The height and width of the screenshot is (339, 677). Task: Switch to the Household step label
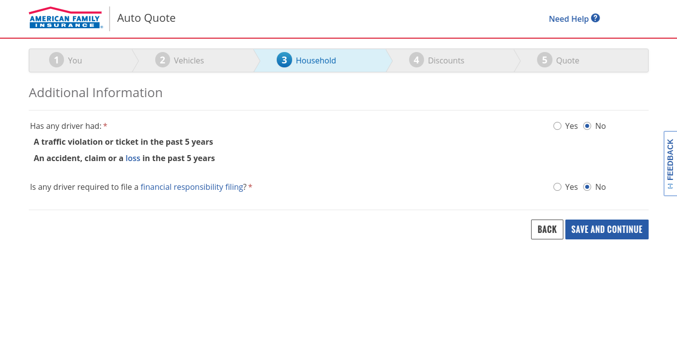[316, 60]
